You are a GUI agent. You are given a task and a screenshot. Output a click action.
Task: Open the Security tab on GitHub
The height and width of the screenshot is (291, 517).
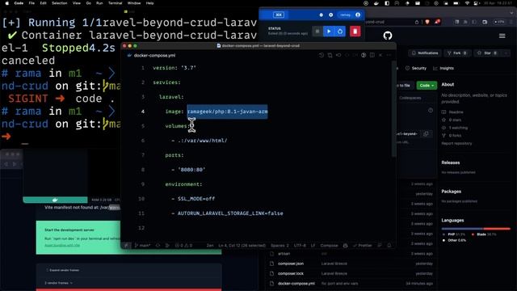tap(416, 68)
